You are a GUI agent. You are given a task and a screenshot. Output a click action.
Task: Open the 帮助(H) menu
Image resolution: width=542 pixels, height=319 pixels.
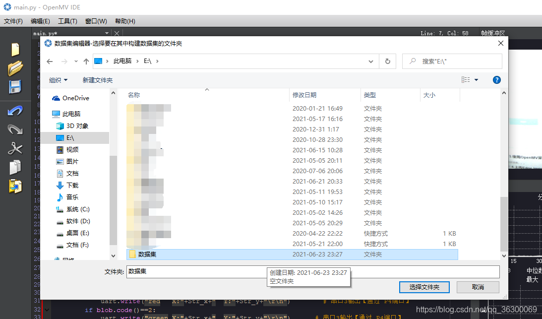(x=125, y=21)
